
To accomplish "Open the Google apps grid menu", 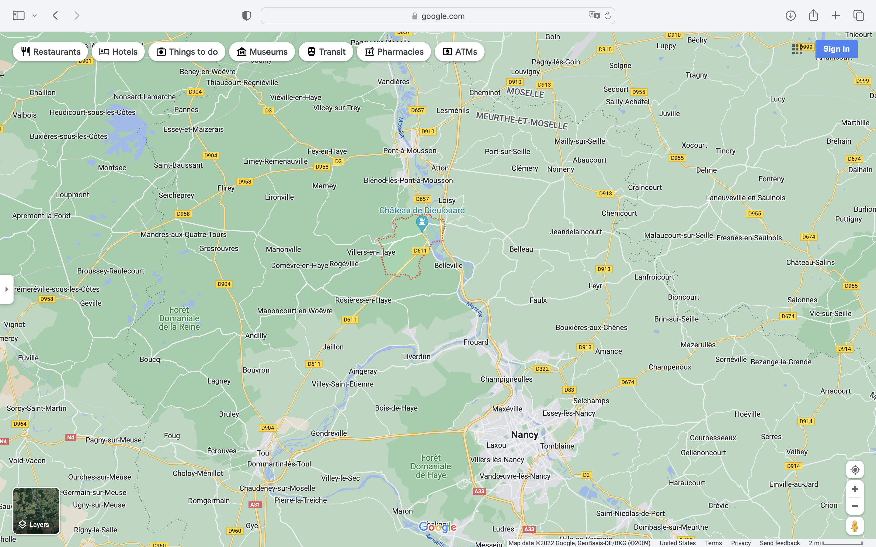I will coord(797,49).
